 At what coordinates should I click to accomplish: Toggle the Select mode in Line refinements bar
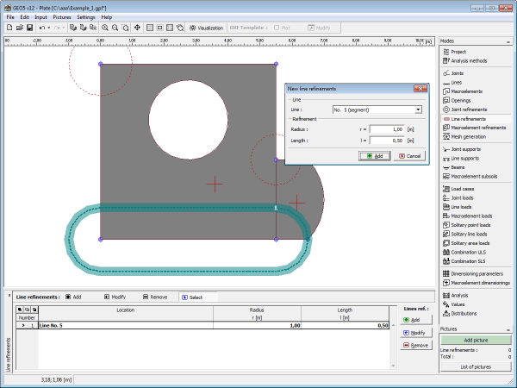coord(191,297)
